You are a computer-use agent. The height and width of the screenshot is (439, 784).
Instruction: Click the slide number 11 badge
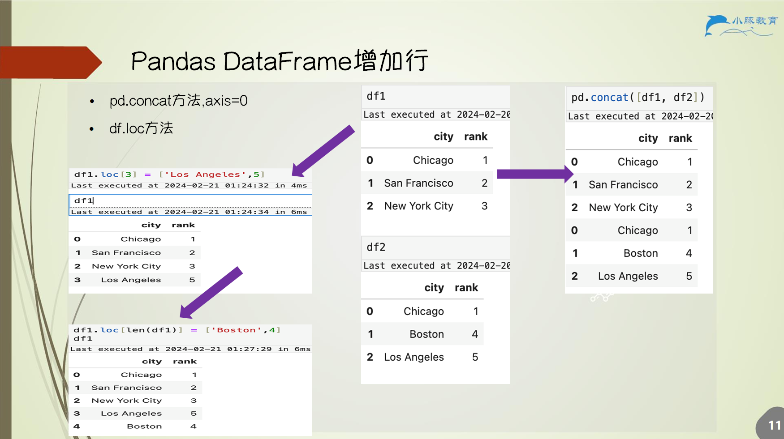tap(771, 423)
